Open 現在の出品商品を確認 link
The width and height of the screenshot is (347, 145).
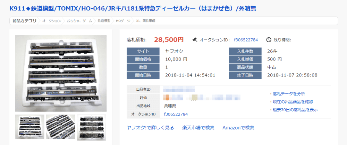pos(293,102)
